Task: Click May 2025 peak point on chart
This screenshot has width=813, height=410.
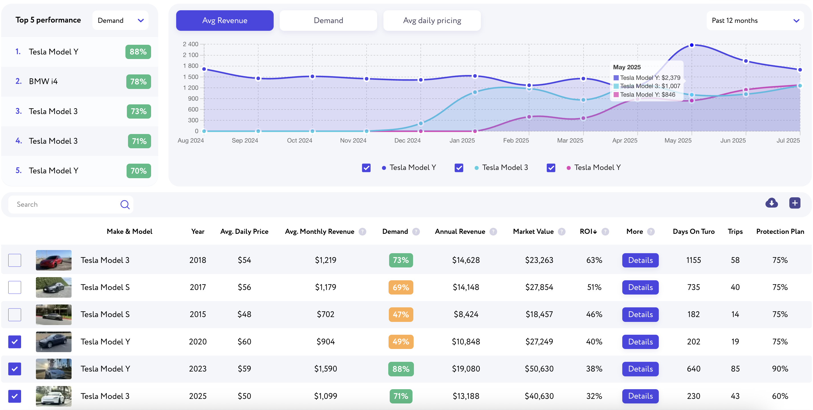Action: coord(692,45)
